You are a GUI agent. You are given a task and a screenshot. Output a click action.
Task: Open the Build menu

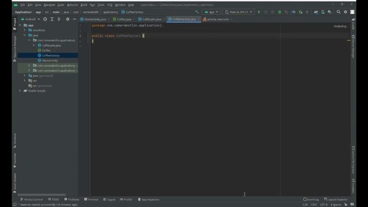[x=84, y=5]
